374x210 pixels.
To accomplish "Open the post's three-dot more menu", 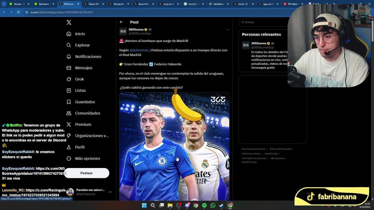I will point(228,29).
